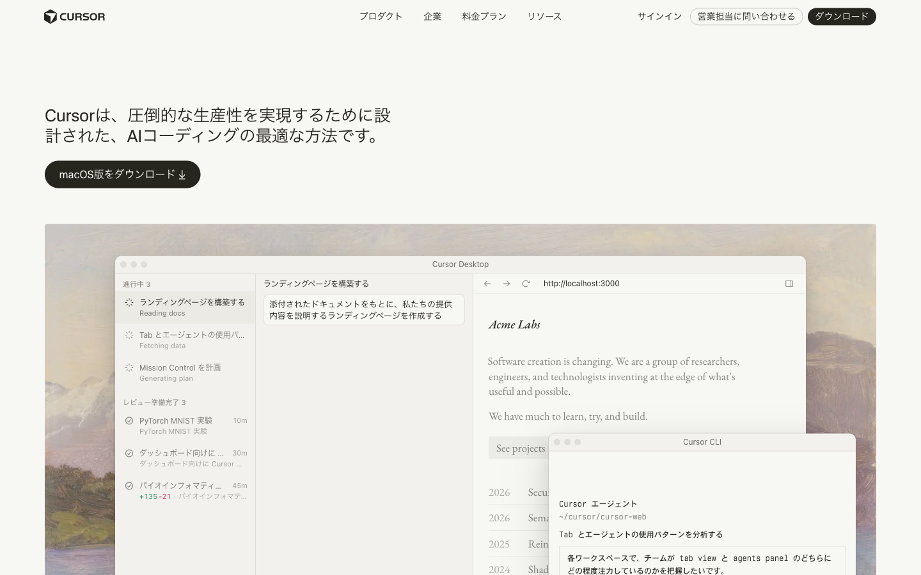Image resolution: width=921 pixels, height=575 pixels.
Task: Go to 料金プラン page
Action: coord(484,17)
